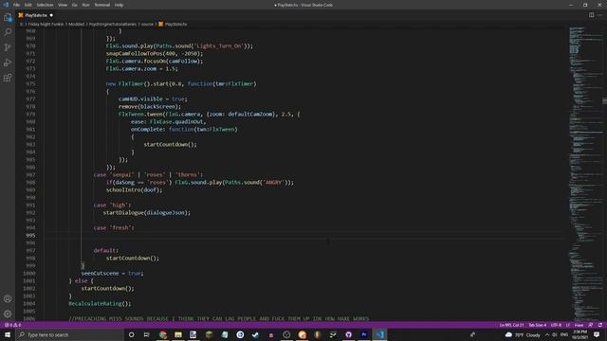Click the Visual Studio Code taskbar icon
Screen dimensions: 607x341
[379, 334]
